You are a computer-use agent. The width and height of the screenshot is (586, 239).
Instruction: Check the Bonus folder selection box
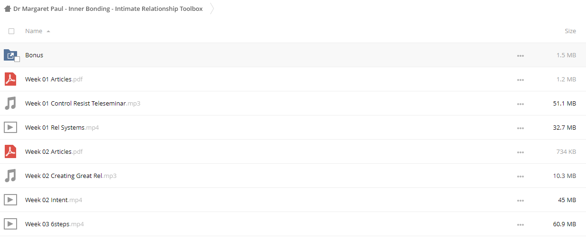coord(17,59)
